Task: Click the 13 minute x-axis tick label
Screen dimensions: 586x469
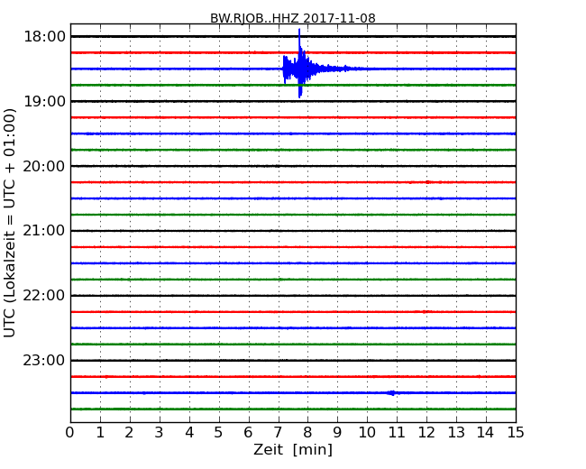Action: coord(456,432)
